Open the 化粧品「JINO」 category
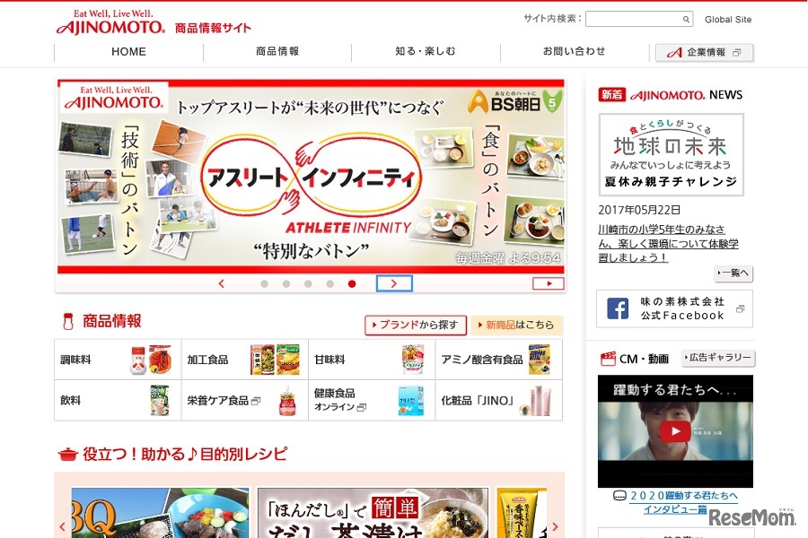The image size is (808, 538). click(x=499, y=401)
